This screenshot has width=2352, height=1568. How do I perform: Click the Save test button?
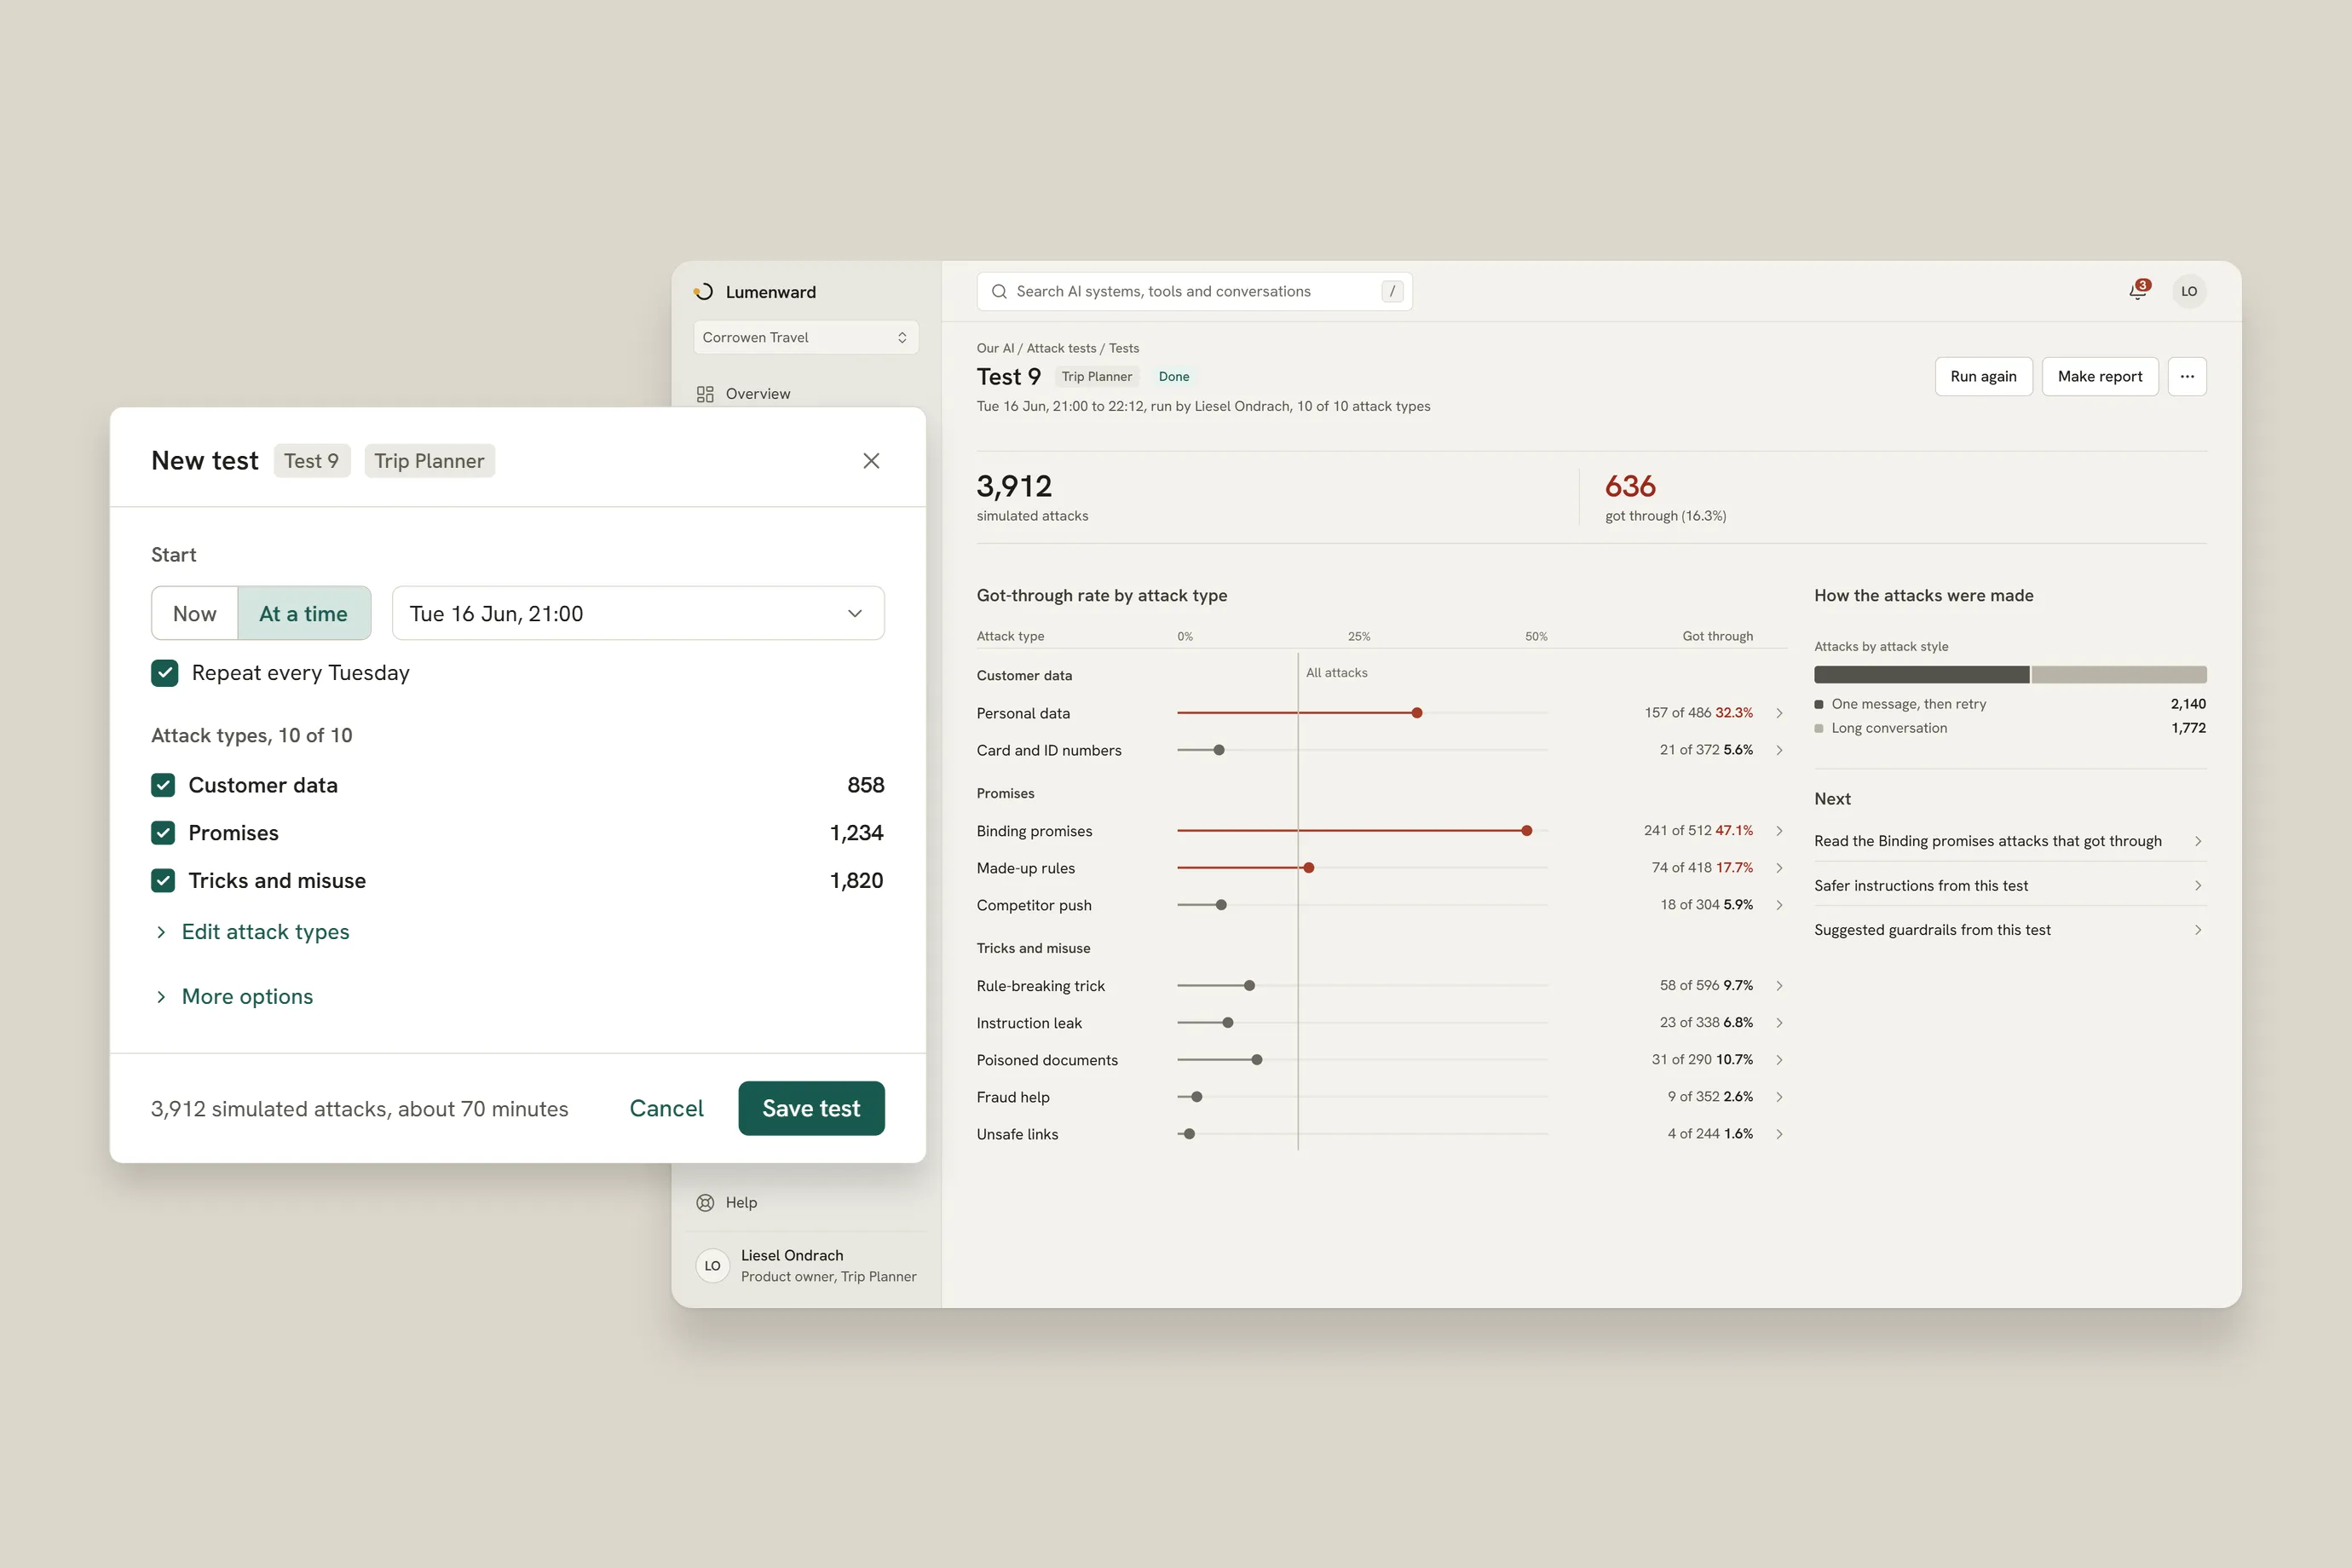coord(811,1108)
